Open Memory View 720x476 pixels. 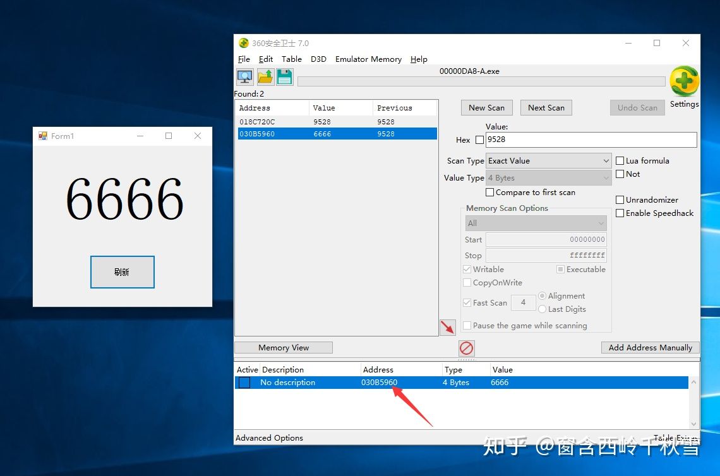click(x=284, y=347)
